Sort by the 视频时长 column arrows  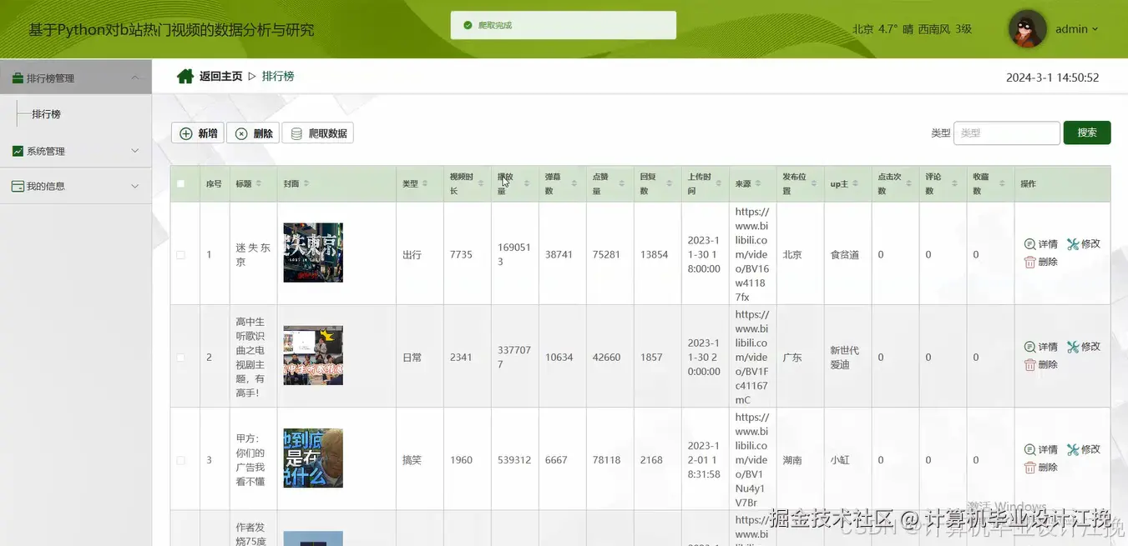(x=481, y=183)
